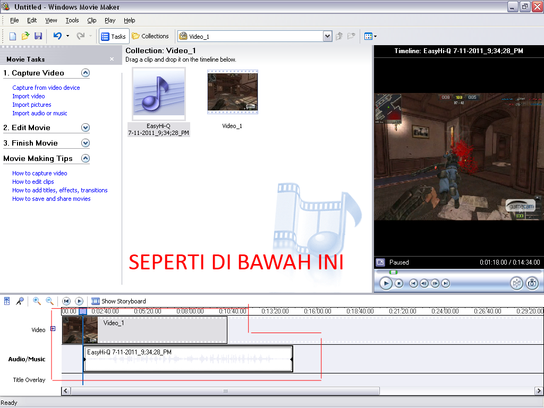Screen dimensions: 544x408
Task: Open How to capture video tip
Action: click(x=39, y=173)
